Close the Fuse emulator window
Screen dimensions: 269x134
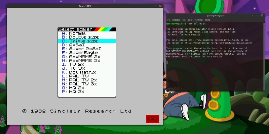160,6
